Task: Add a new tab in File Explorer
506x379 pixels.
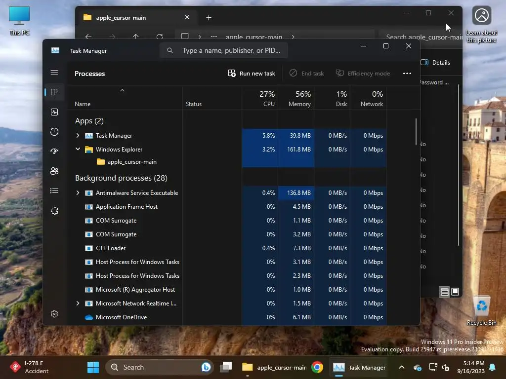Action: [x=209, y=17]
